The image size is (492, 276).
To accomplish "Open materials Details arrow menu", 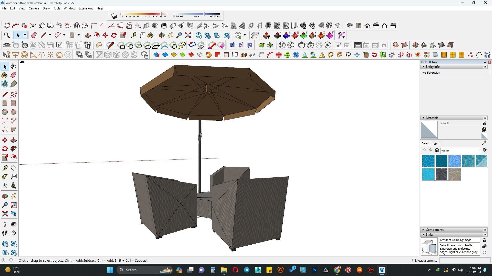I will click(485, 150).
